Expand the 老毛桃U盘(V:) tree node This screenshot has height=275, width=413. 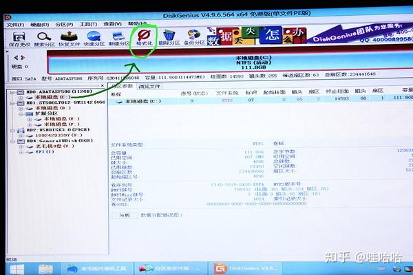tap(21, 146)
